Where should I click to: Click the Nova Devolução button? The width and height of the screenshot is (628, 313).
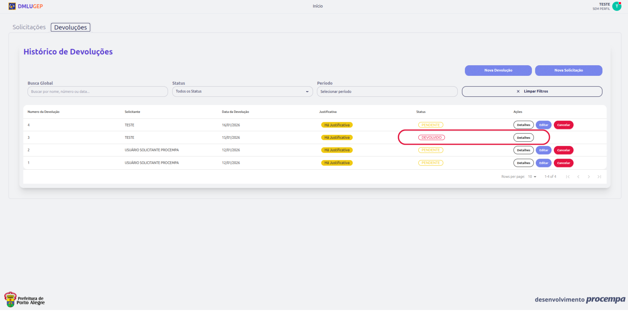[498, 70]
